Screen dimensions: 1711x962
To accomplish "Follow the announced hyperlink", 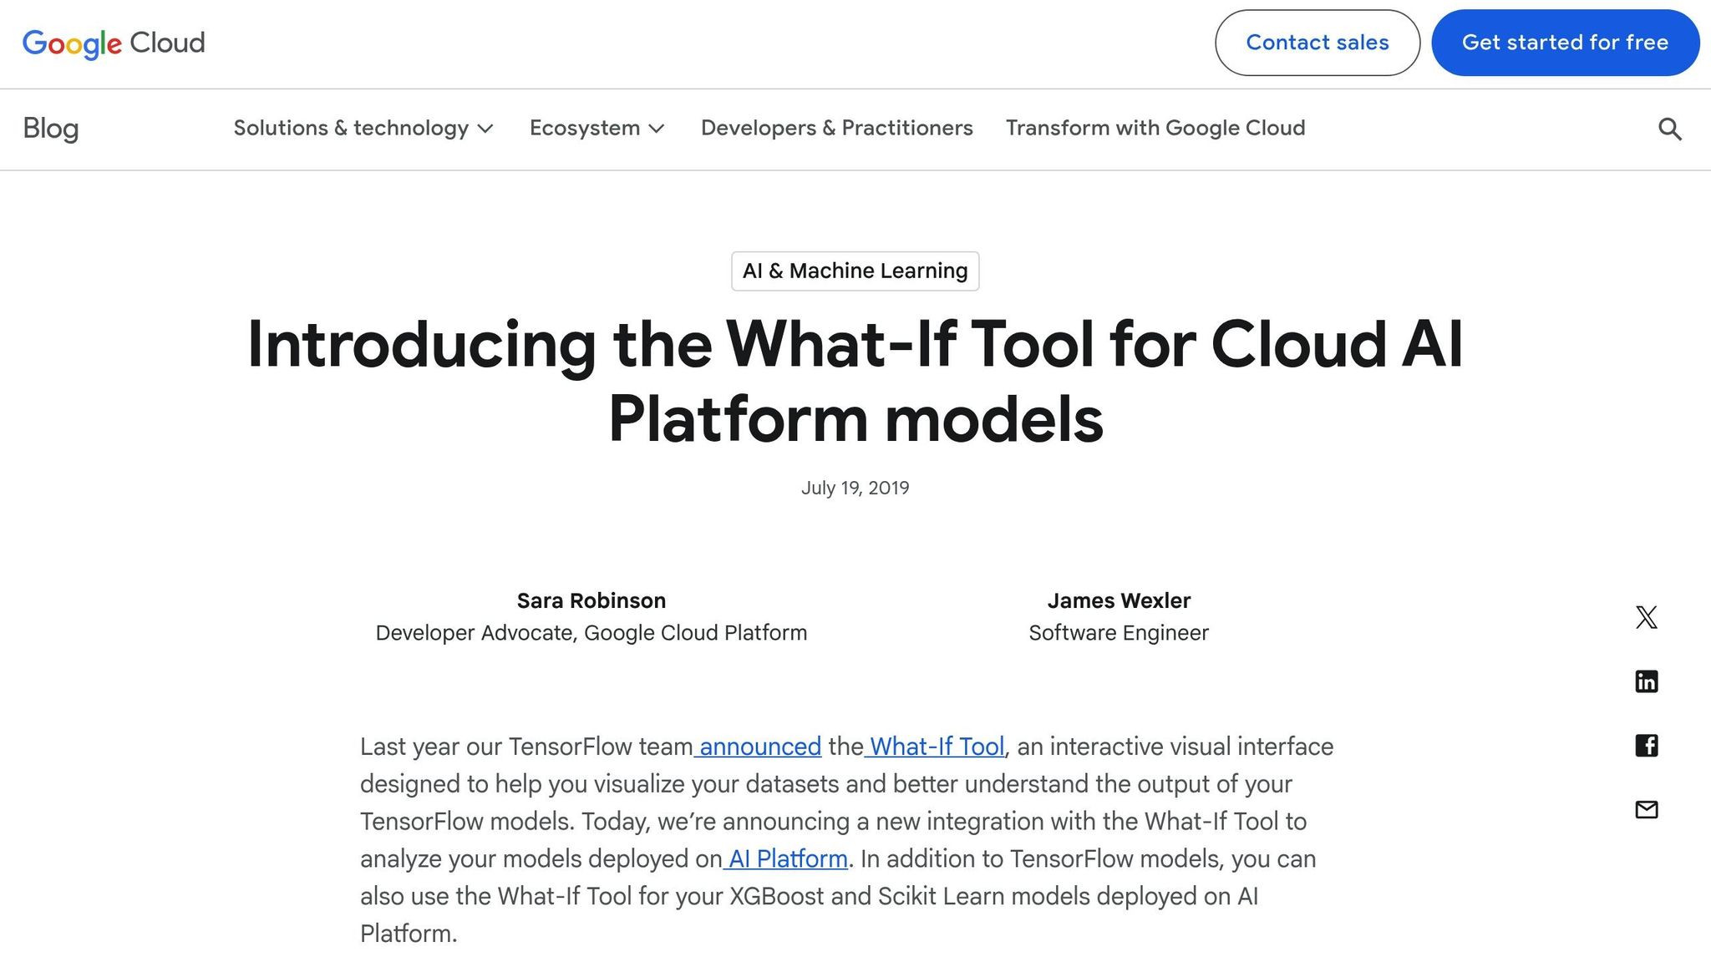I will (757, 747).
